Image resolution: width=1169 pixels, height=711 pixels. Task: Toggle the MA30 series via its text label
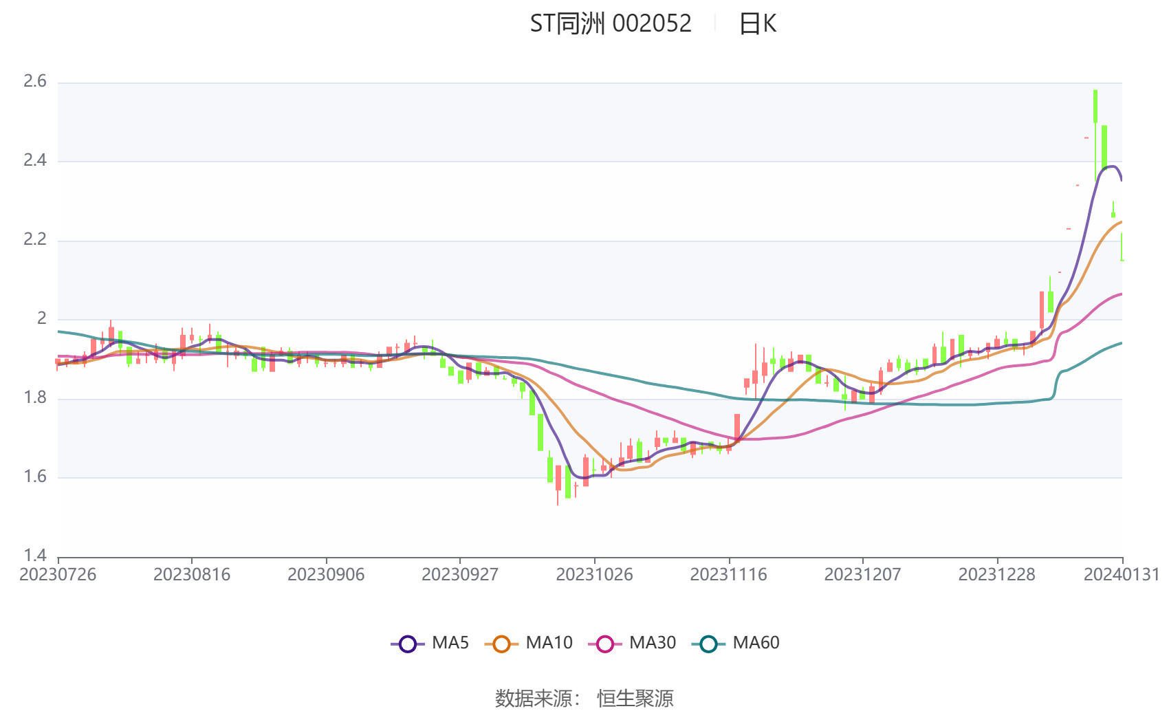(653, 643)
